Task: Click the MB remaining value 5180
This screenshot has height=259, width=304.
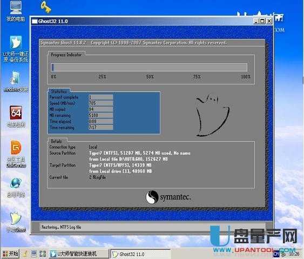Action: (x=100, y=115)
